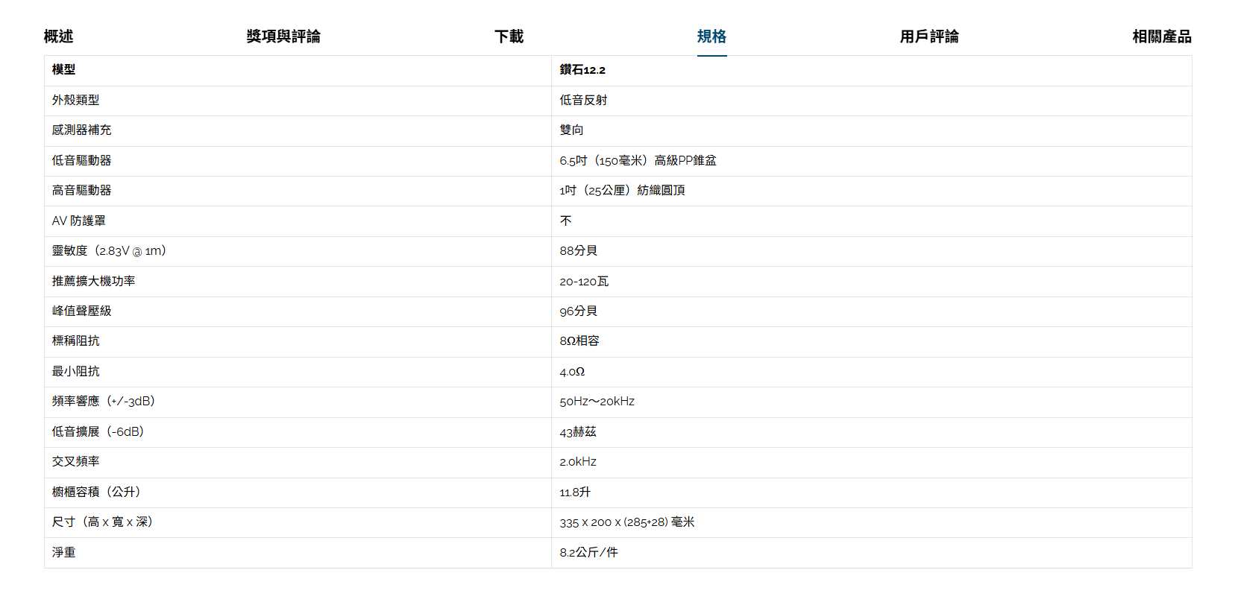Select the 靈敏度 (2.83V @ 1m) label

click(109, 250)
